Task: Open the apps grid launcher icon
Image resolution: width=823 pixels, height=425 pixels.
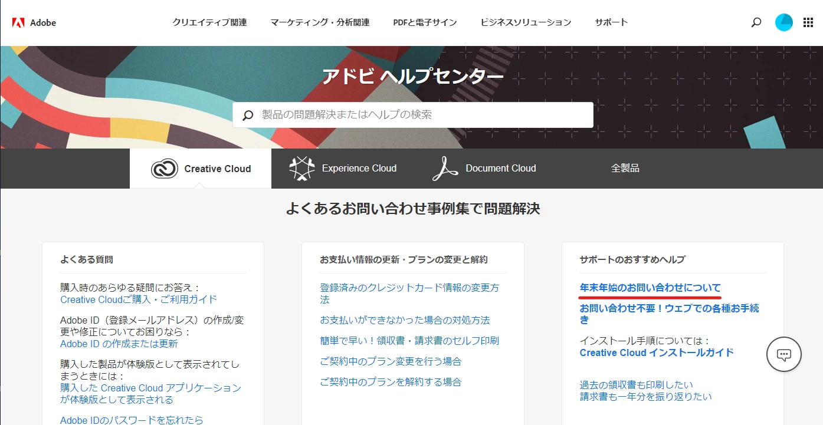Action: coord(808,22)
